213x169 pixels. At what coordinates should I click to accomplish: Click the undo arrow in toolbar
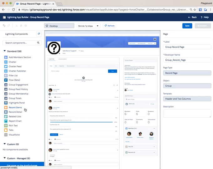pos(4,26)
